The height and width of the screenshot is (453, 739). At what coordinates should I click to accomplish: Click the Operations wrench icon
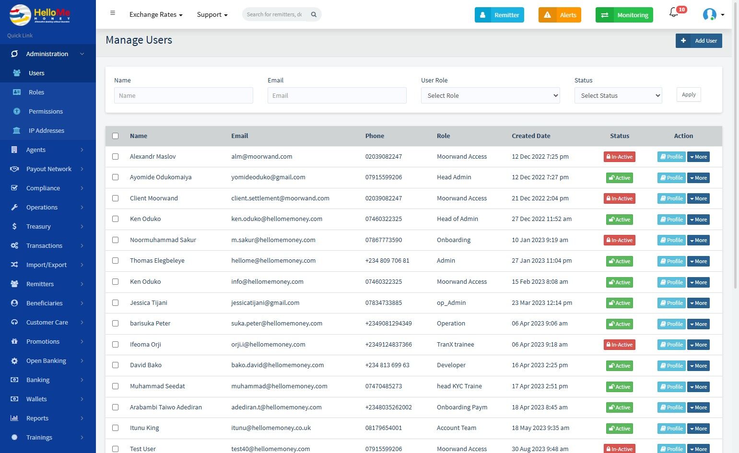point(14,207)
